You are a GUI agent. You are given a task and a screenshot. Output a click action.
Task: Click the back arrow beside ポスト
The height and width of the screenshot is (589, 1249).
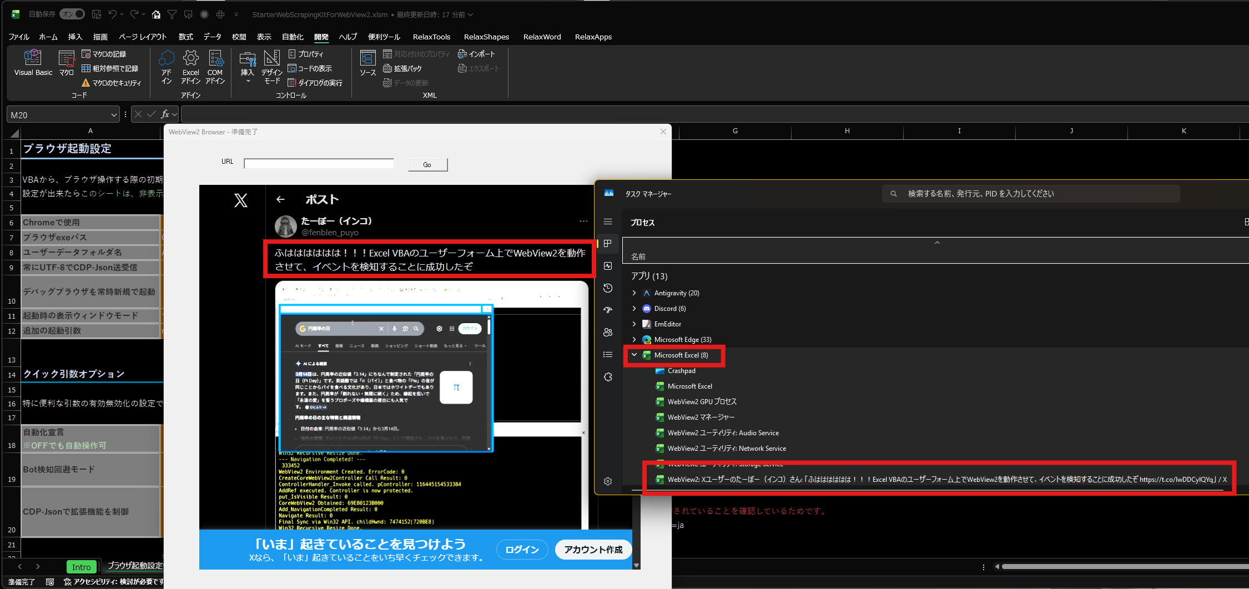(x=280, y=199)
